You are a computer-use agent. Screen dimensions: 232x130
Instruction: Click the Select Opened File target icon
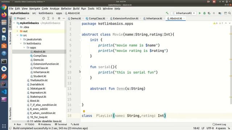43,18
